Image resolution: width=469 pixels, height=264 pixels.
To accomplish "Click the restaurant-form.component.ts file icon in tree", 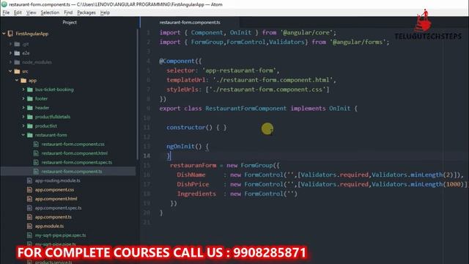I will 36,172.
